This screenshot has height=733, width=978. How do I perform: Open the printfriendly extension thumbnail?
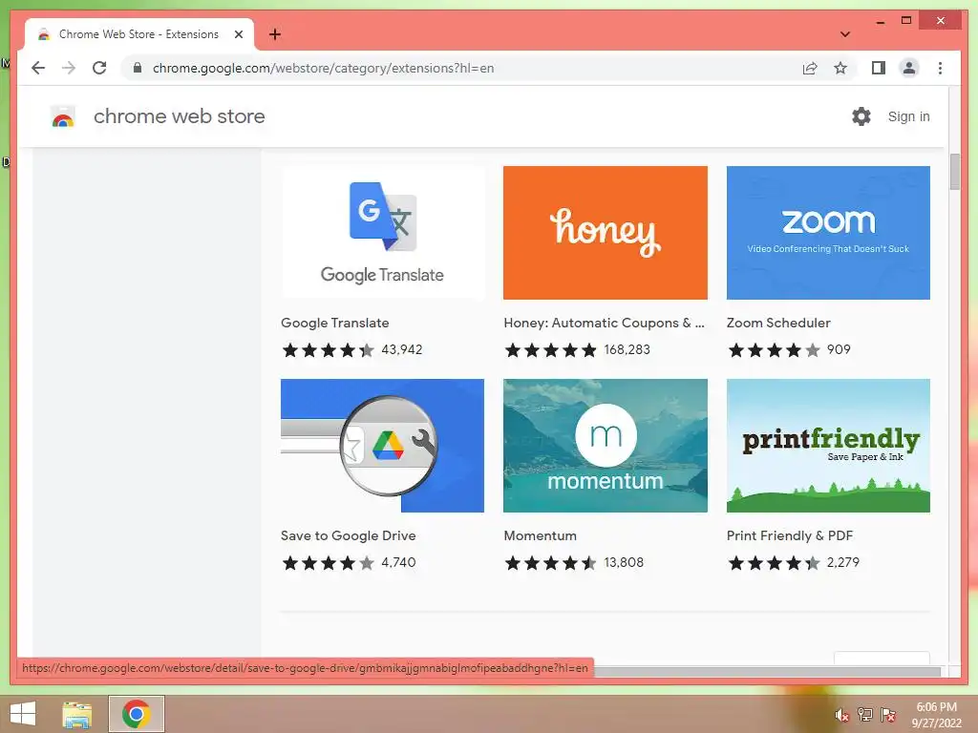(828, 446)
